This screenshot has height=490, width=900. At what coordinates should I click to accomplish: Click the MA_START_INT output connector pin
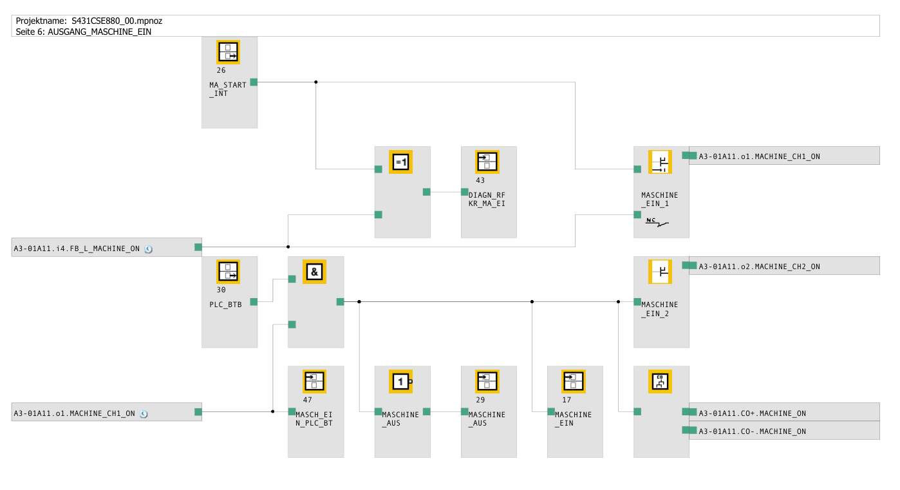pyautogui.click(x=254, y=82)
